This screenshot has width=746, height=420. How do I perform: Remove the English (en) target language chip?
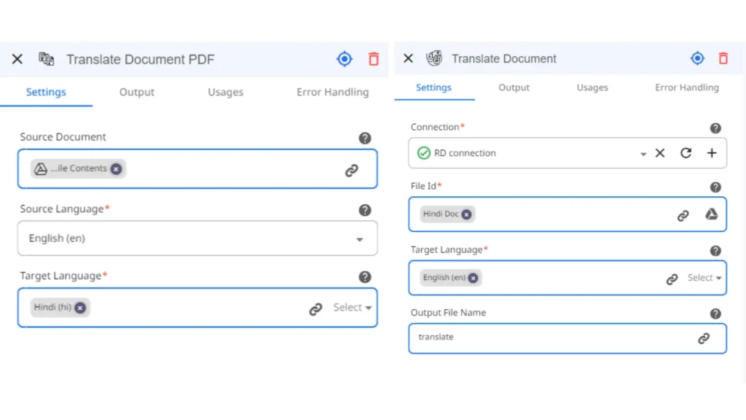472,278
